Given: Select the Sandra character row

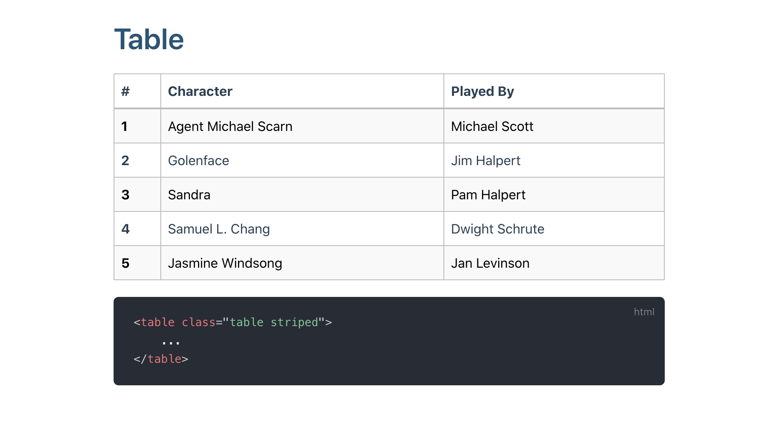Looking at the screenshot, I should pyautogui.click(x=189, y=194).
